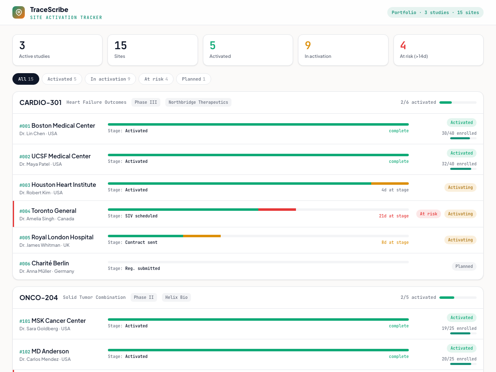Show the At risk 4 filter
496x372 pixels.
[x=156, y=79]
